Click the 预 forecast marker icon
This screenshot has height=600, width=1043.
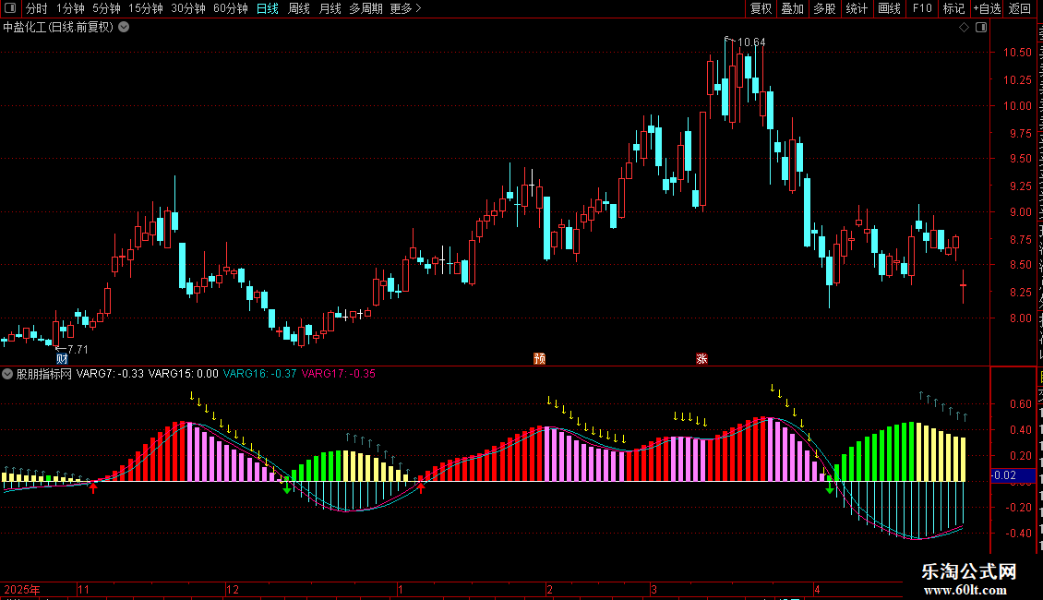[x=539, y=358]
